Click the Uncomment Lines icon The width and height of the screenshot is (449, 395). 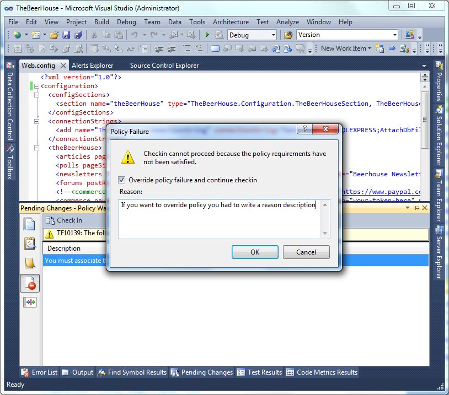[199, 48]
